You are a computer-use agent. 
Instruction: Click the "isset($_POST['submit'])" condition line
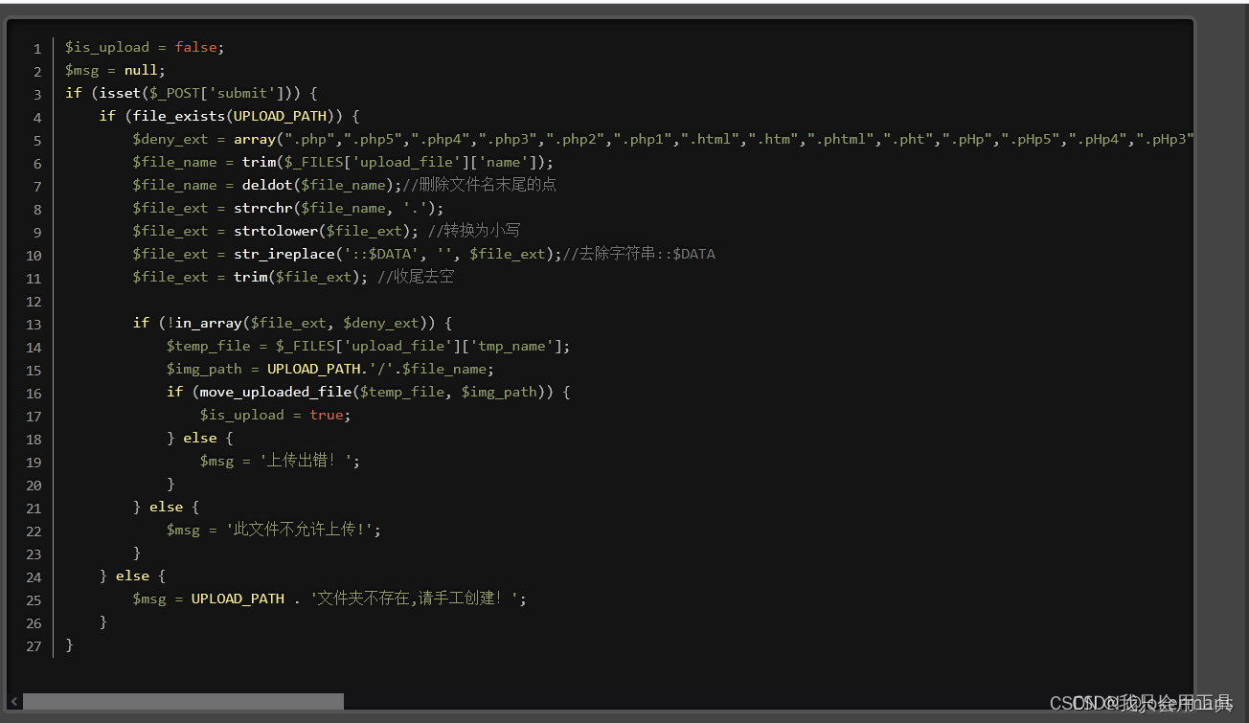(191, 93)
